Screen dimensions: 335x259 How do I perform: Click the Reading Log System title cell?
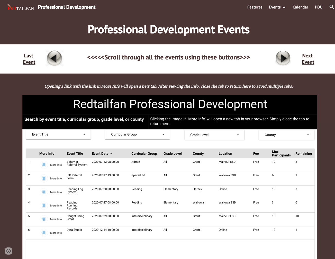point(75,191)
